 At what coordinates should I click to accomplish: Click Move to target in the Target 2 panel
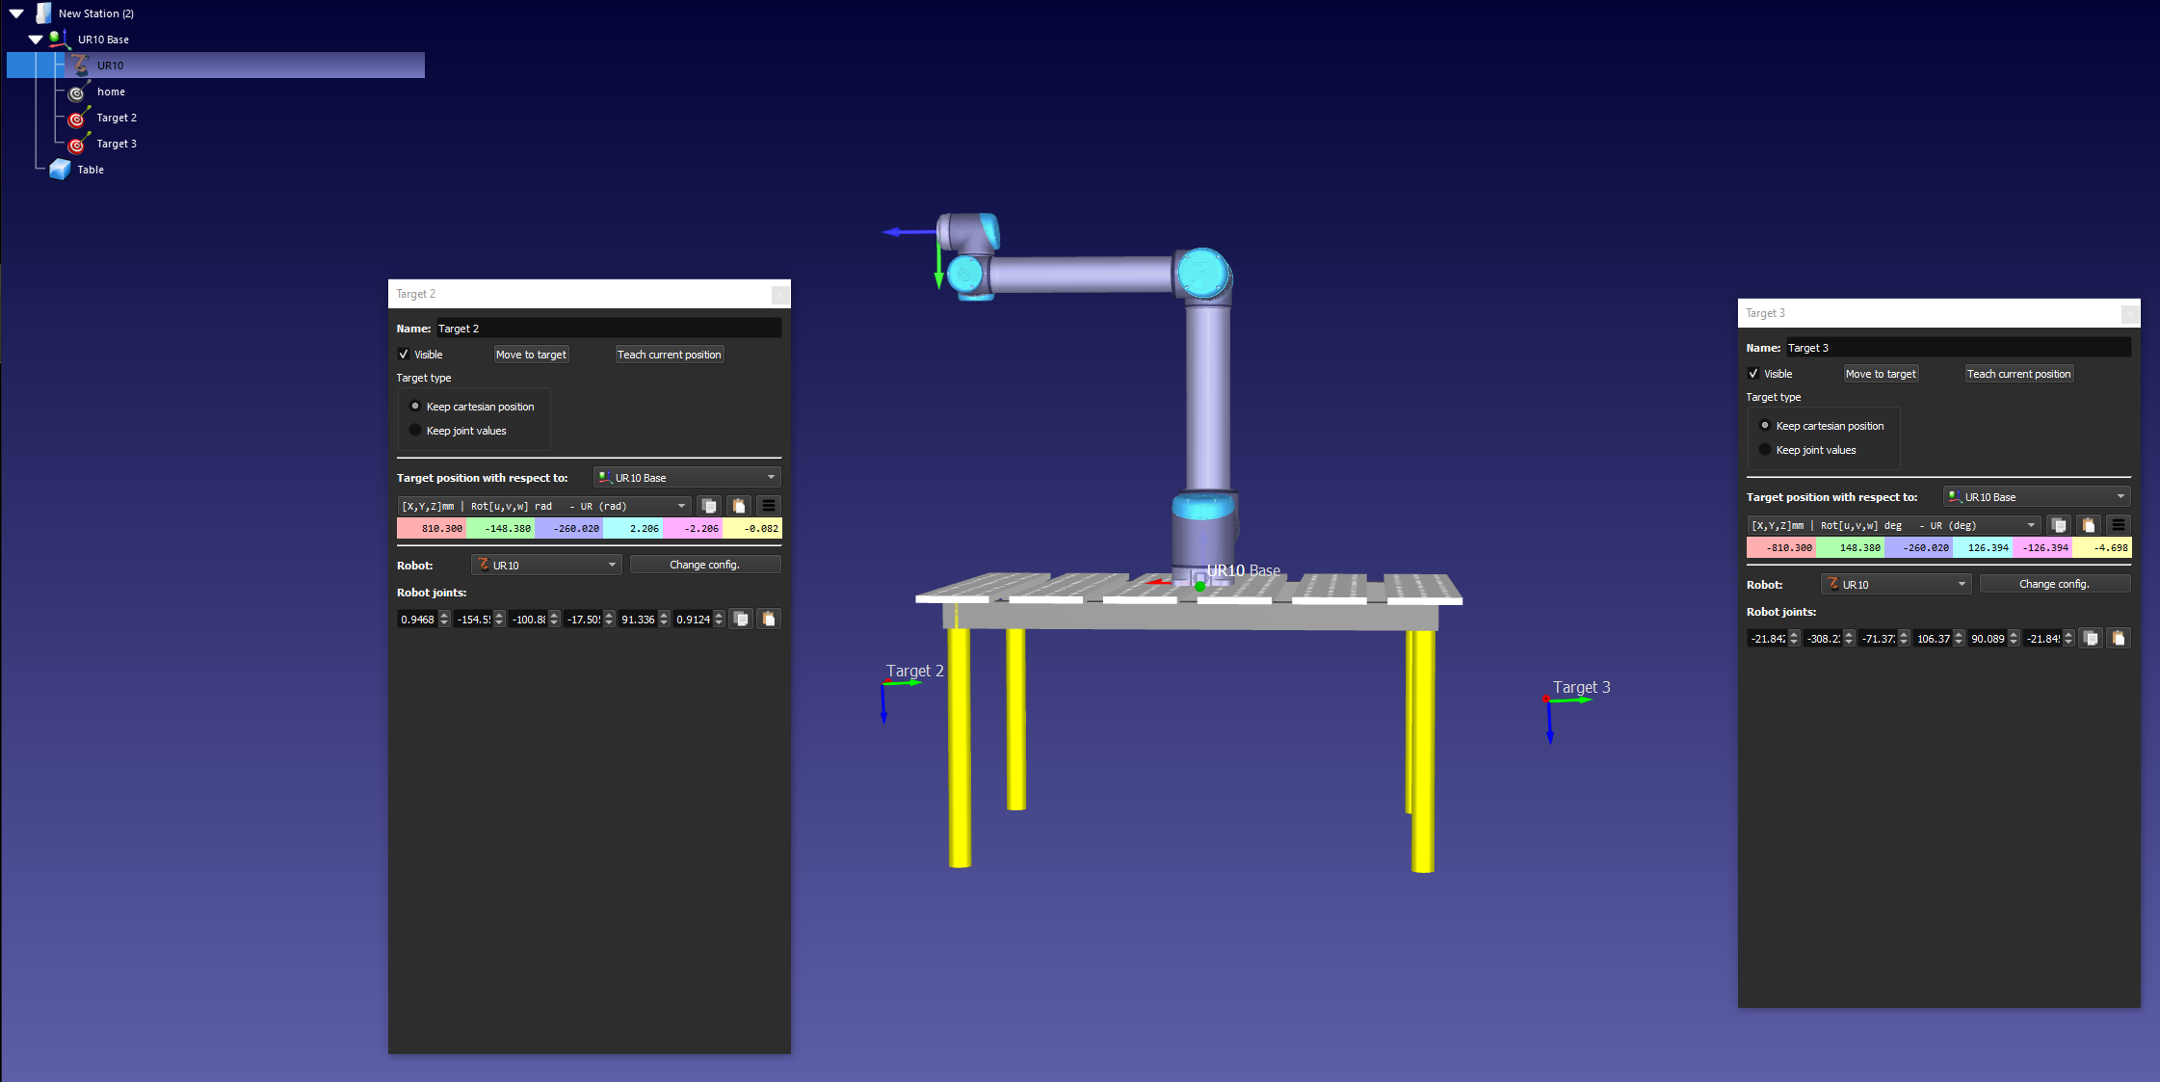pos(531,355)
